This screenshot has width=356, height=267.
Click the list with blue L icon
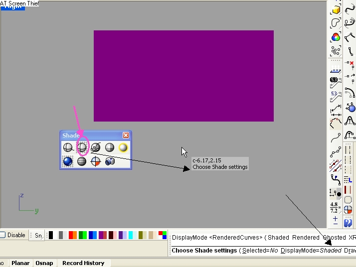click(348, 180)
